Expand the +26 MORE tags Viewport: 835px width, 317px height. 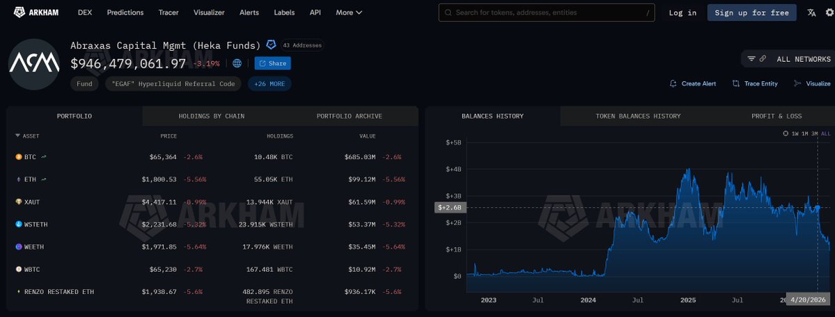[270, 83]
